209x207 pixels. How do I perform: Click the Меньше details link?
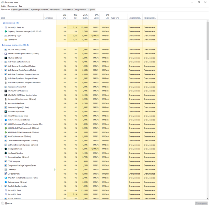tap(9, 204)
